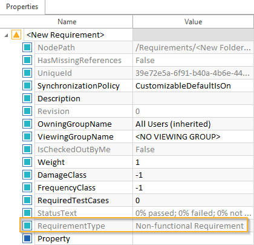
Task: Click the teal icon beside ViewingGroupName
Action: pos(27,136)
